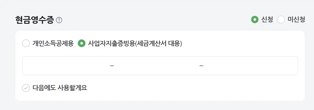
Task: Click the 개인소득공제용 label text
Action: pyautogui.click(x=53, y=43)
